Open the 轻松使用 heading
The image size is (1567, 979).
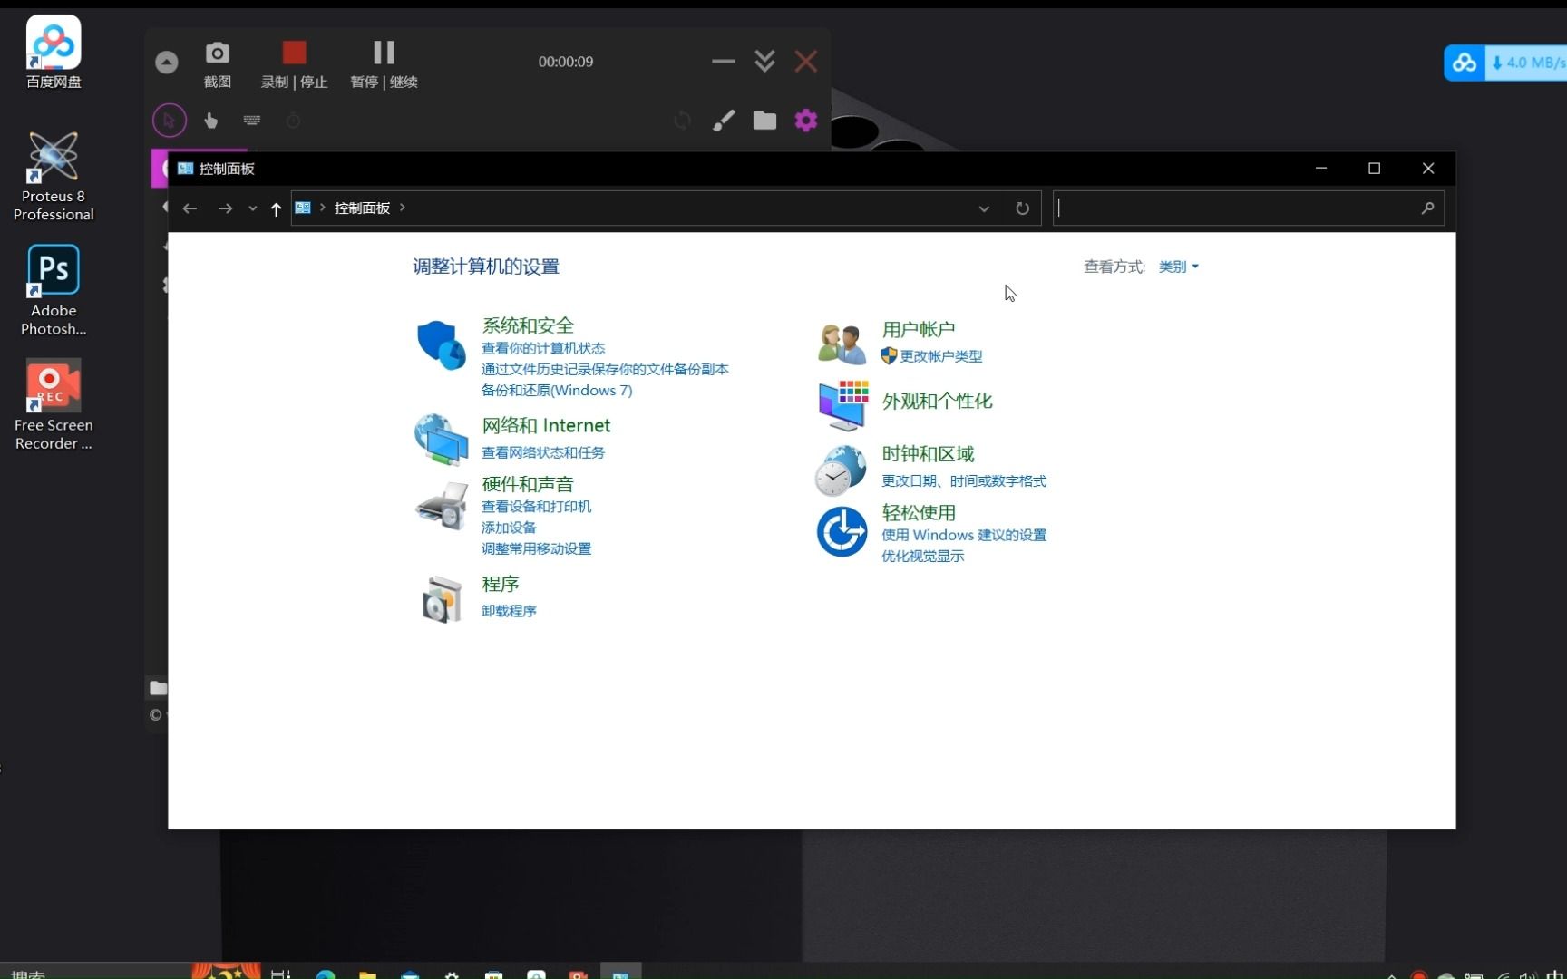point(919,512)
